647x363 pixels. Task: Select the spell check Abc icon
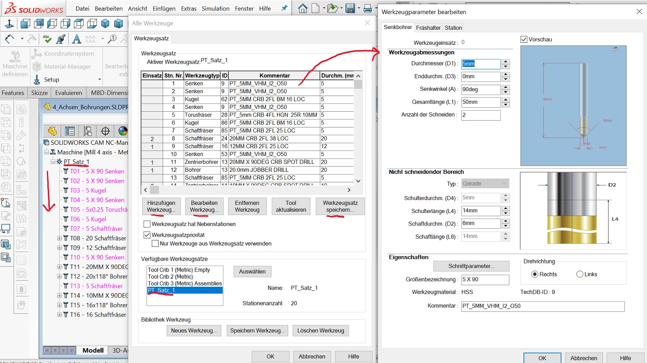[x=47, y=39]
